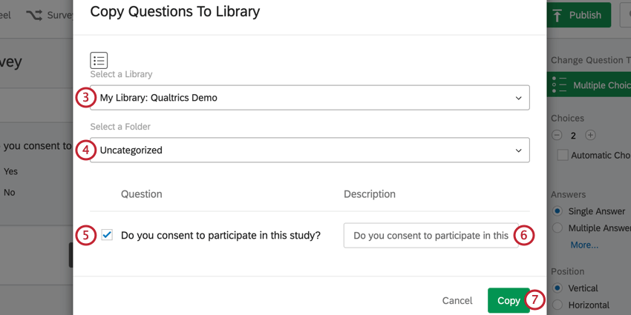631x315 pixels.
Task: Select the Single Answer radio button
Action: tap(558, 211)
